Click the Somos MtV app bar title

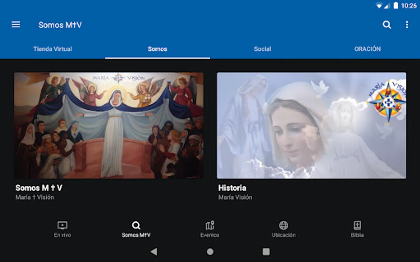click(60, 25)
